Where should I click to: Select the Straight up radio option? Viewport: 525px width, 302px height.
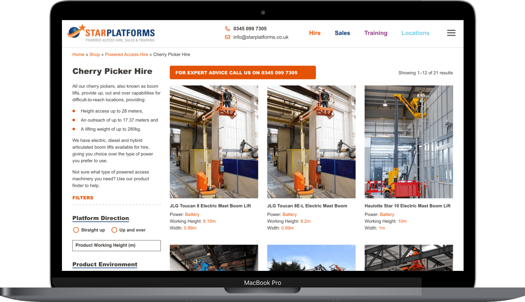(76, 230)
